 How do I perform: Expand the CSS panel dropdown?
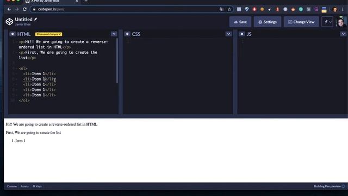(228, 34)
